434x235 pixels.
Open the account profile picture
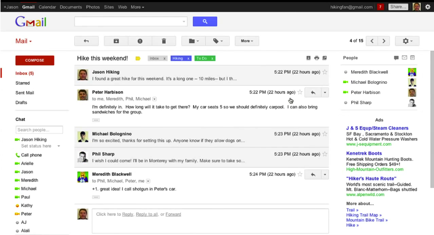pos(416,7)
